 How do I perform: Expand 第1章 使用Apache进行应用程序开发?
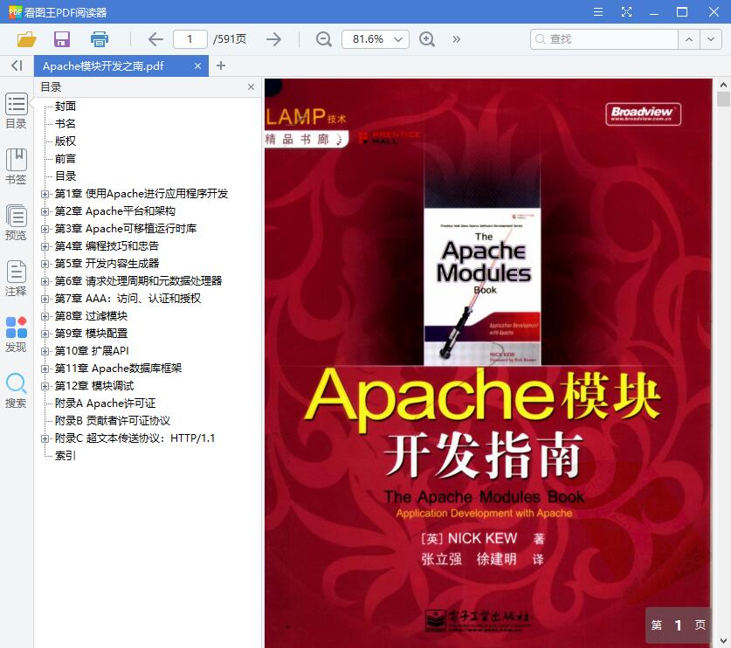pyautogui.click(x=45, y=194)
